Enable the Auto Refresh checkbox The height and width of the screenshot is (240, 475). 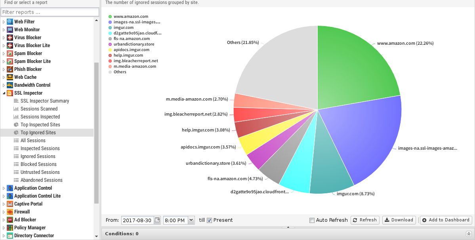pyautogui.click(x=312, y=220)
